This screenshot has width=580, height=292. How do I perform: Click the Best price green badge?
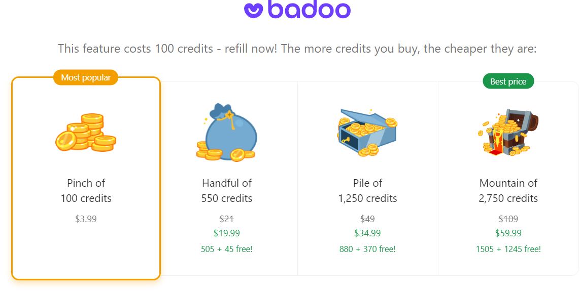(508, 81)
